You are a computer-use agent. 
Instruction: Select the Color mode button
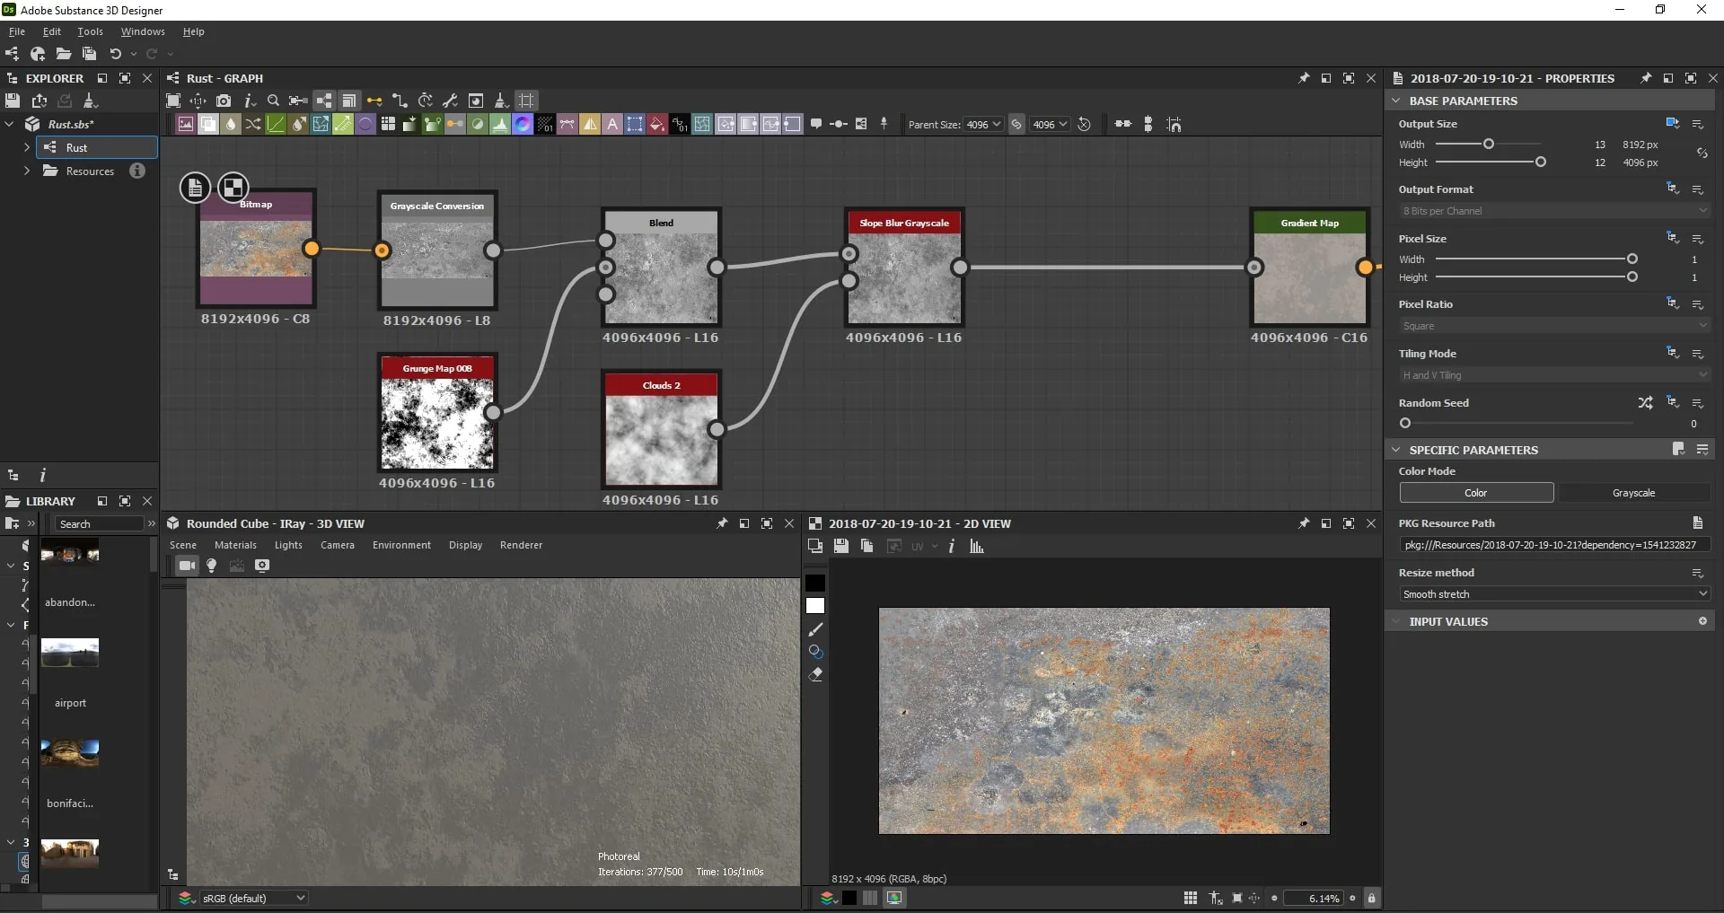[x=1476, y=493]
